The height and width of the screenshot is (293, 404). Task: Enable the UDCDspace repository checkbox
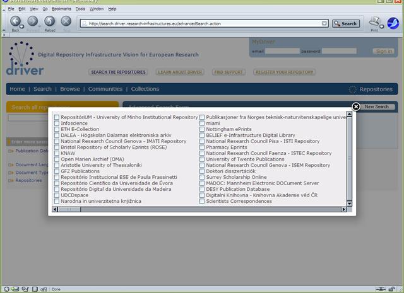tap(57, 195)
